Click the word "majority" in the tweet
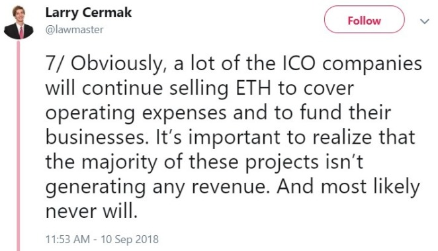The image size is (438, 251). coord(120,163)
